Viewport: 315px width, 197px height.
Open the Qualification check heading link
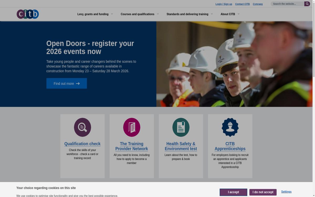[x=82, y=144]
